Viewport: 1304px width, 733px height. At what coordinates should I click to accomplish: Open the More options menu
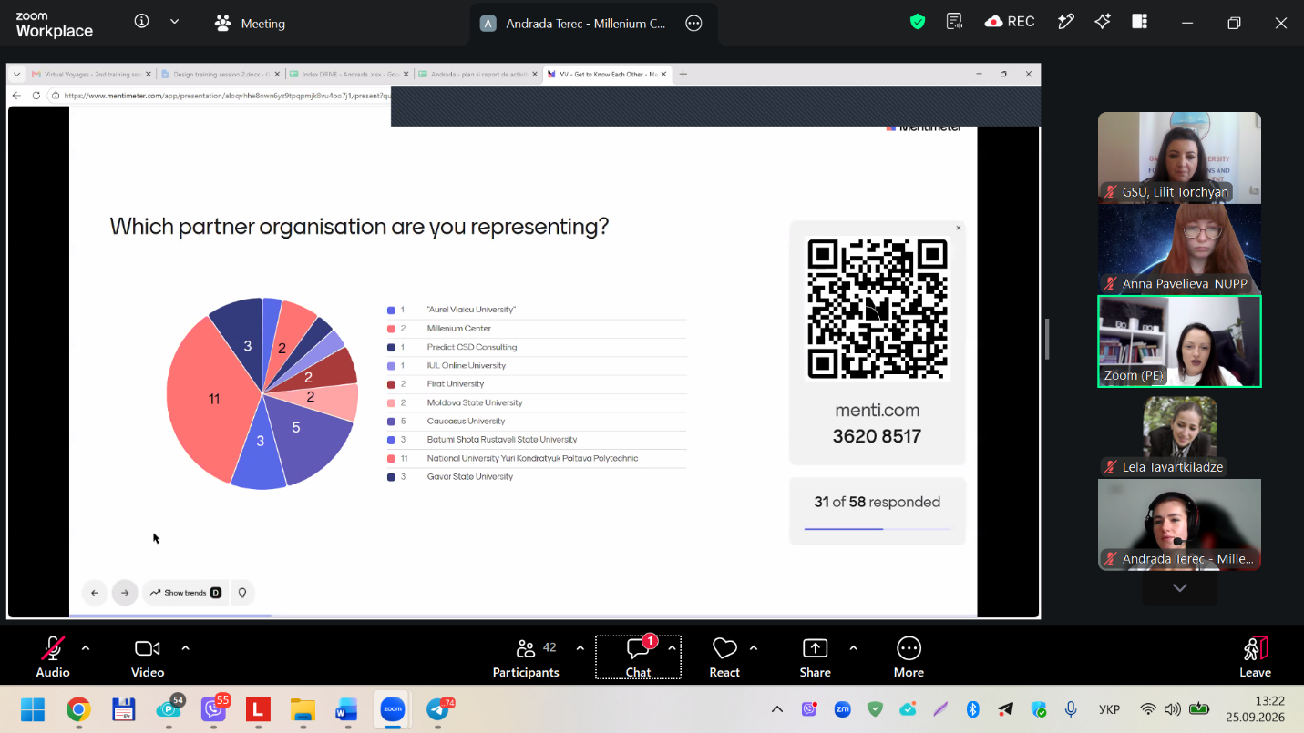coord(909,657)
